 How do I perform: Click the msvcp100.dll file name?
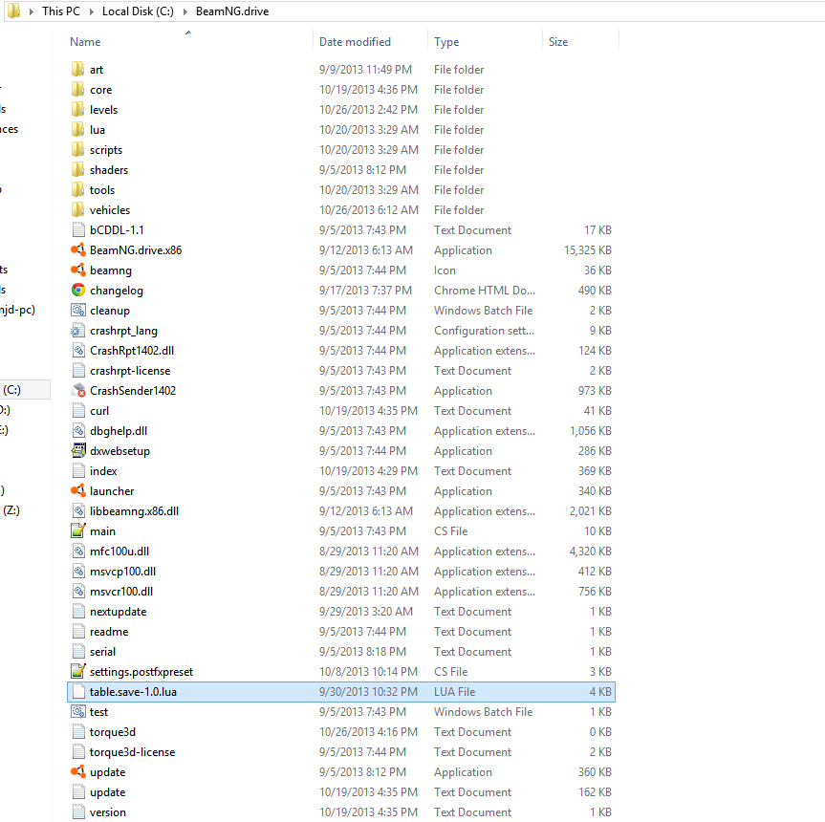(122, 572)
